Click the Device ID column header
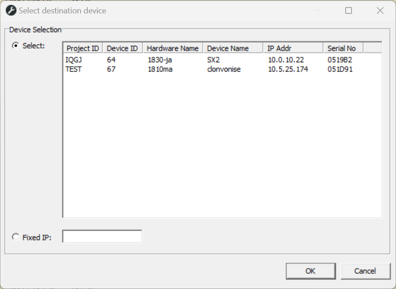This screenshot has height=289, width=396. [x=122, y=48]
